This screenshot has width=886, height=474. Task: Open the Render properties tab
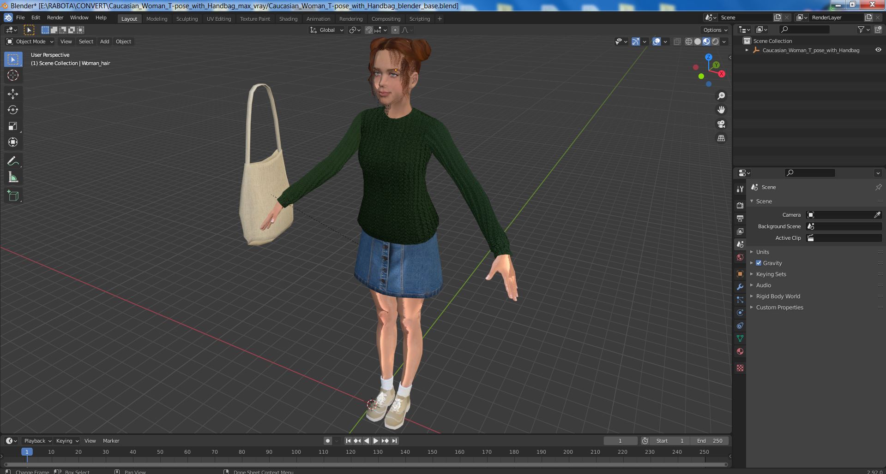740,205
